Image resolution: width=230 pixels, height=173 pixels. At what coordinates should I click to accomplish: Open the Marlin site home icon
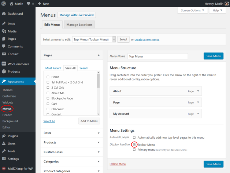coord(11,4)
